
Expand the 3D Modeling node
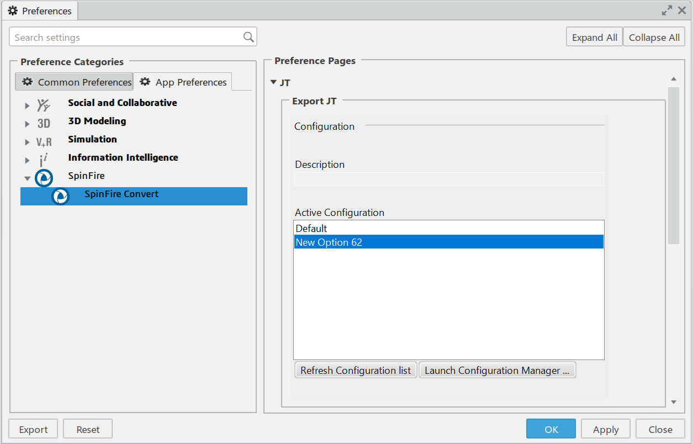coord(27,124)
